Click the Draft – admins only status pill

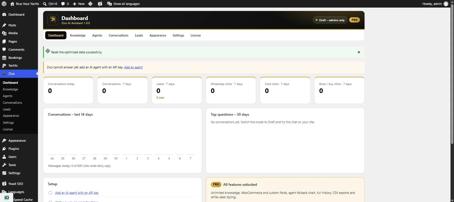[330, 20]
